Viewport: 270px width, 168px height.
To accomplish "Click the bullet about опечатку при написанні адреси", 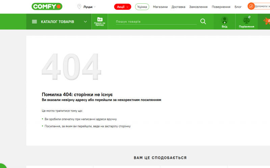I will (81, 119).
